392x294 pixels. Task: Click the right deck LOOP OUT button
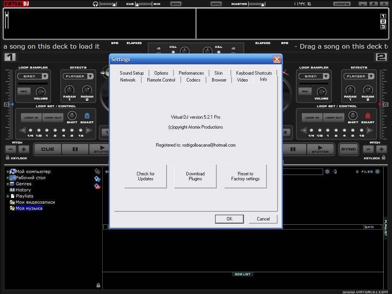coord(334,118)
